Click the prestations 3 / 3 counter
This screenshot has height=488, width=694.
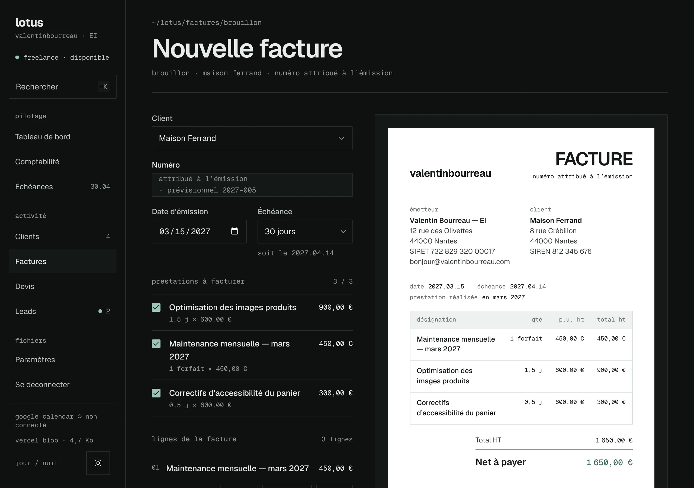coord(343,281)
